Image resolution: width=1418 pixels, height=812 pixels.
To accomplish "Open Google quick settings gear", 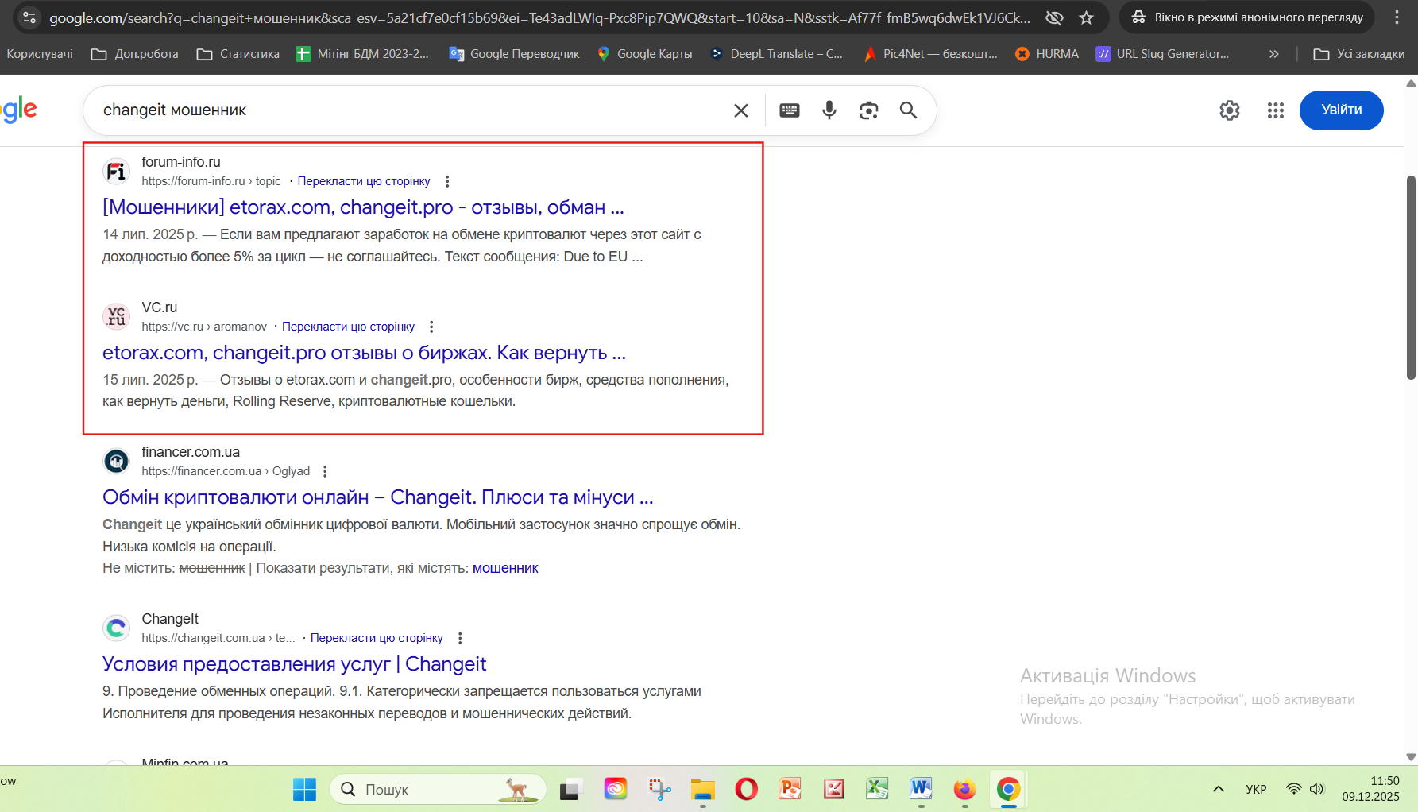I will pyautogui.click(x=1229, y=110).
